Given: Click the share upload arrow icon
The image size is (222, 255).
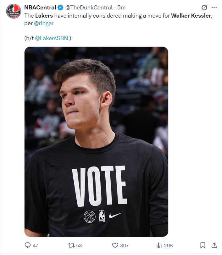Looking at the screenshot, I should click(214, 245).
